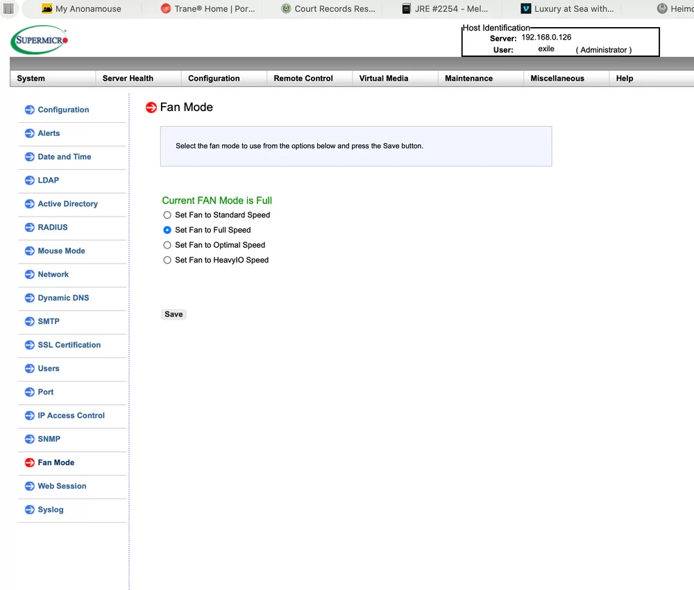Open the SNMP settings link
Screen dimensions: 694x590
tap(49, 439)
